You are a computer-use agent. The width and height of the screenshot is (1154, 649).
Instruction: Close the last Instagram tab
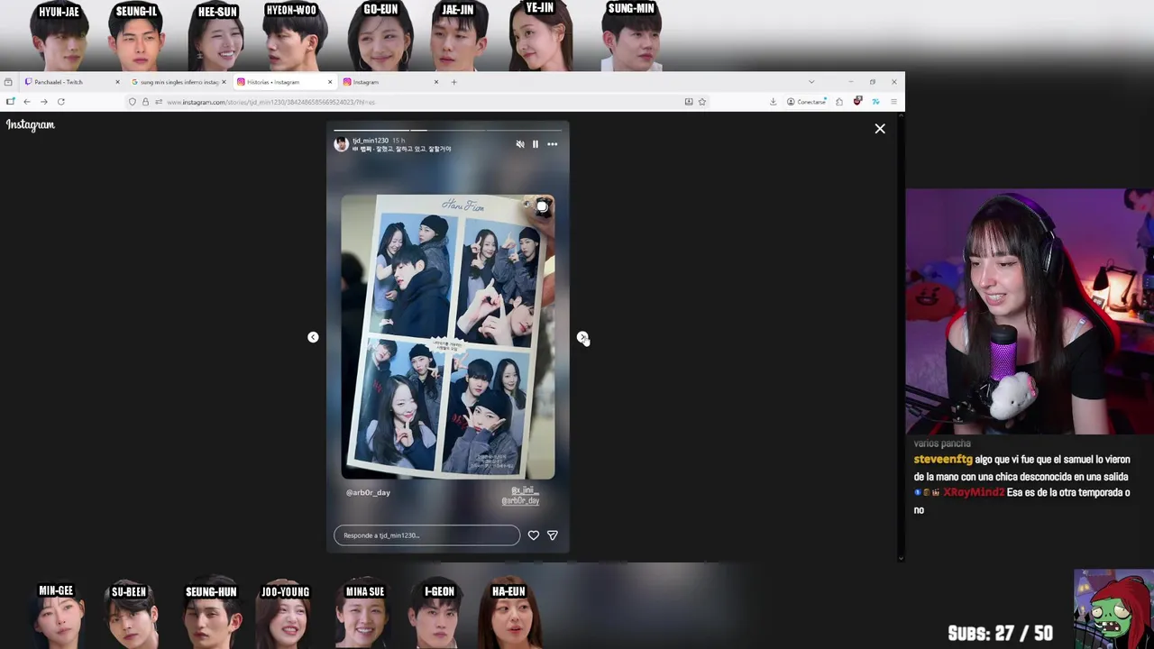pyautogui.click(x=436, y=82)
